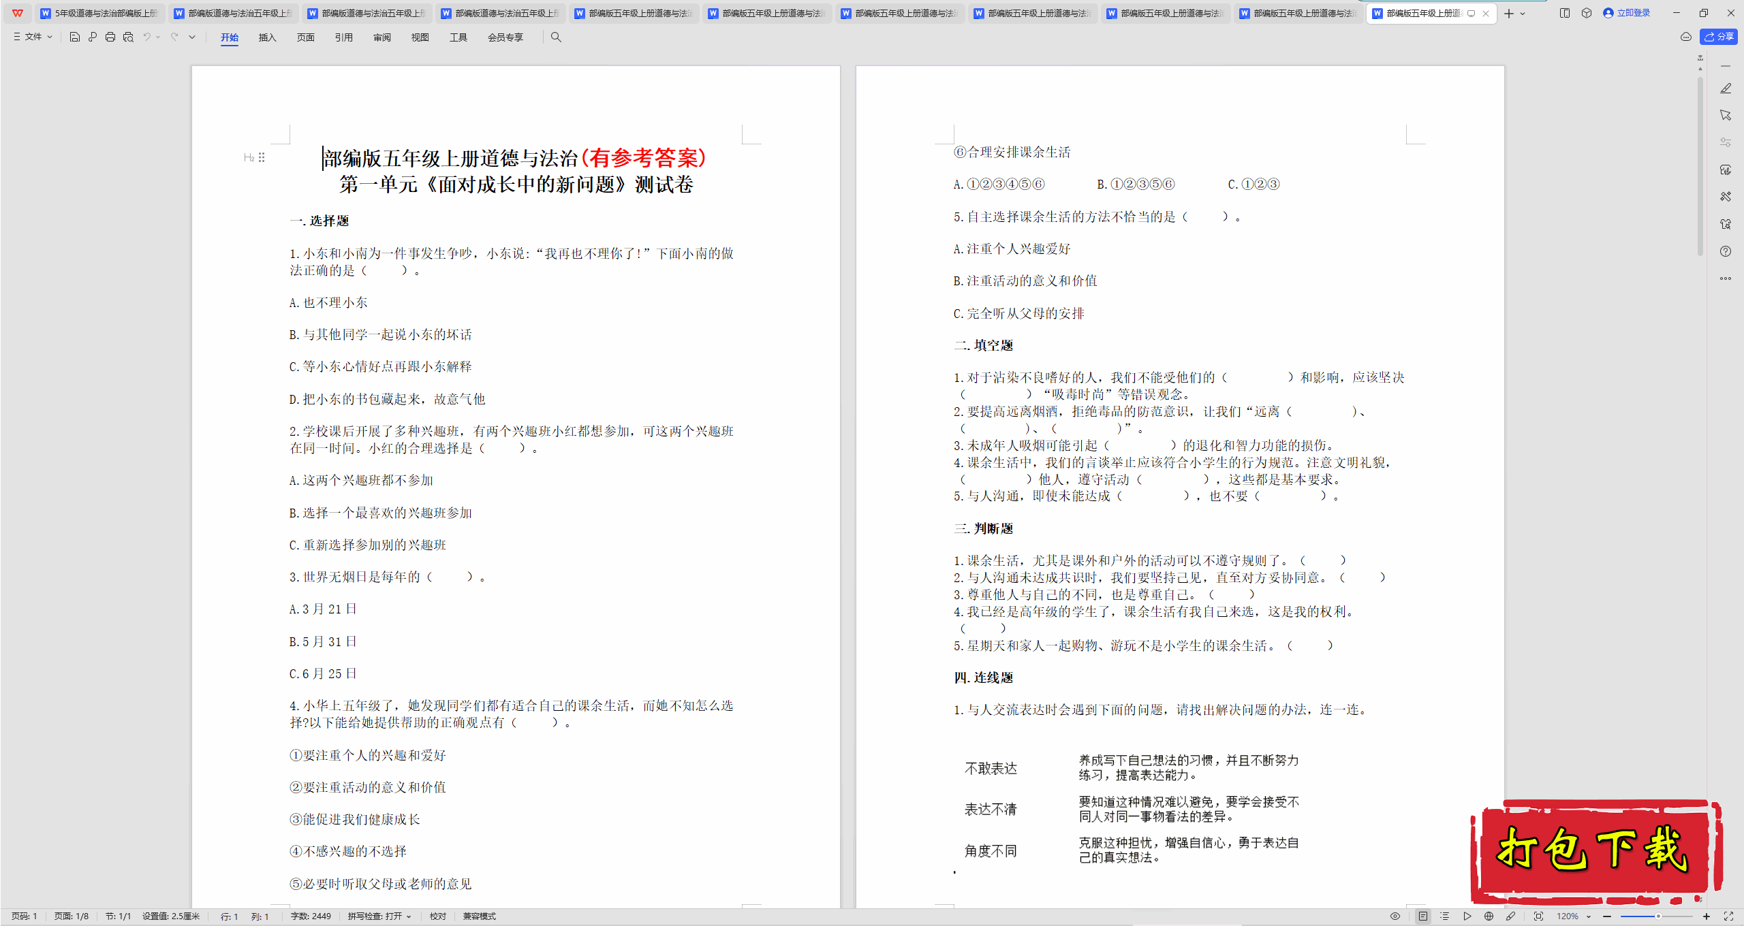
Task: Expand the quick access toolbar customize arrow
Action: (192, 37)
